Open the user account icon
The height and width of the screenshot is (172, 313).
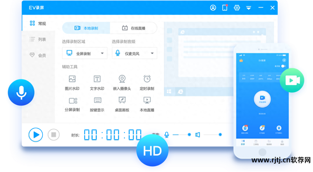(213, 8)
